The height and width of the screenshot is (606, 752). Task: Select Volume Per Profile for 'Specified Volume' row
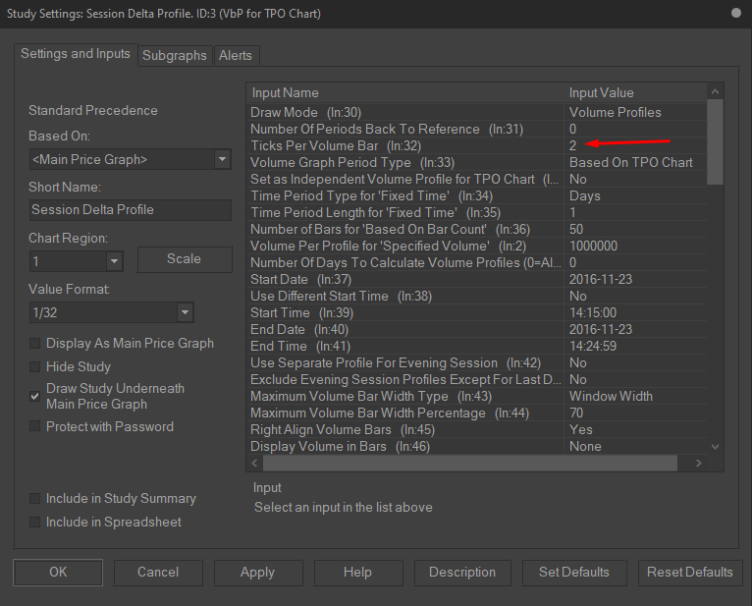pos(477,247)
